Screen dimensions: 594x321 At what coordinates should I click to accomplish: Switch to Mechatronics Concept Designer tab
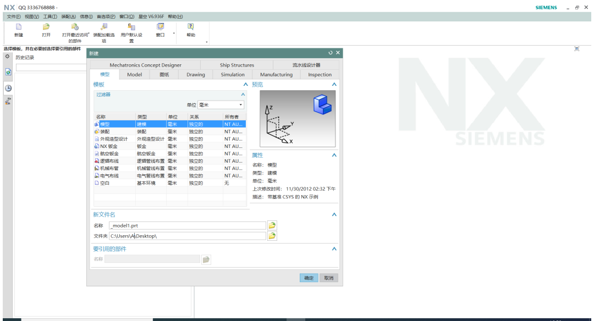pos(145,65)
